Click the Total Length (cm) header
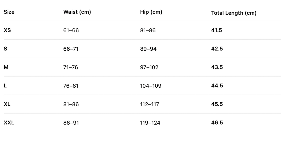 (x=234, y=13)
